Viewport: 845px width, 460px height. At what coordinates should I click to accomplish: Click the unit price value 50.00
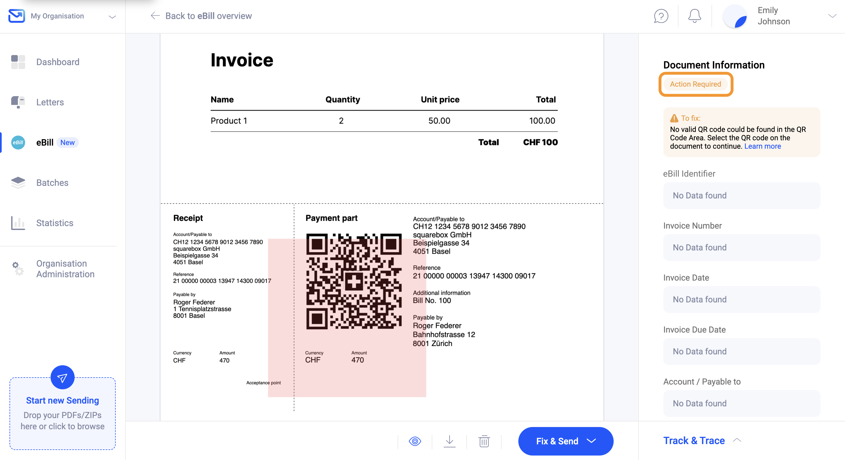coord(439,121)
